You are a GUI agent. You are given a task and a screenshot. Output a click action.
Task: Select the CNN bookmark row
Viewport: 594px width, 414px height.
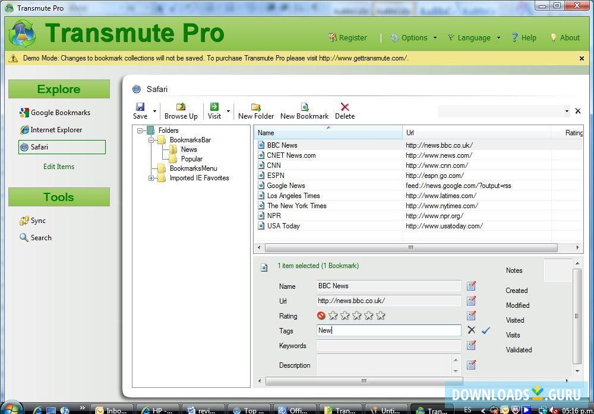[274, 165]
